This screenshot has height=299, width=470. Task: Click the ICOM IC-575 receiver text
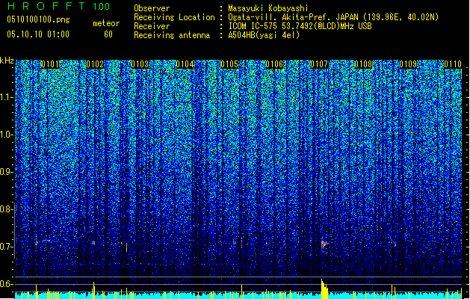click(300, 26)
